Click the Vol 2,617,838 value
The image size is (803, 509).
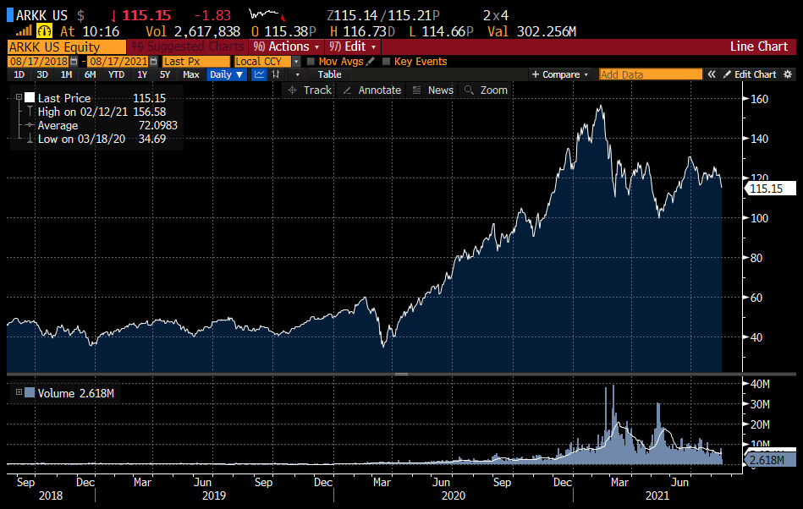pyautogui.click(x=193, y=32)
